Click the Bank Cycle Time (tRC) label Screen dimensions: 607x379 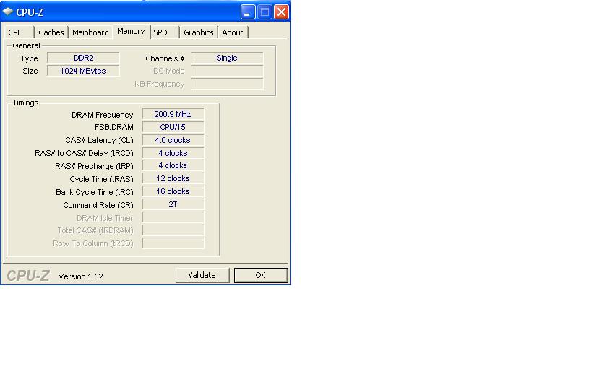[95, 192]
